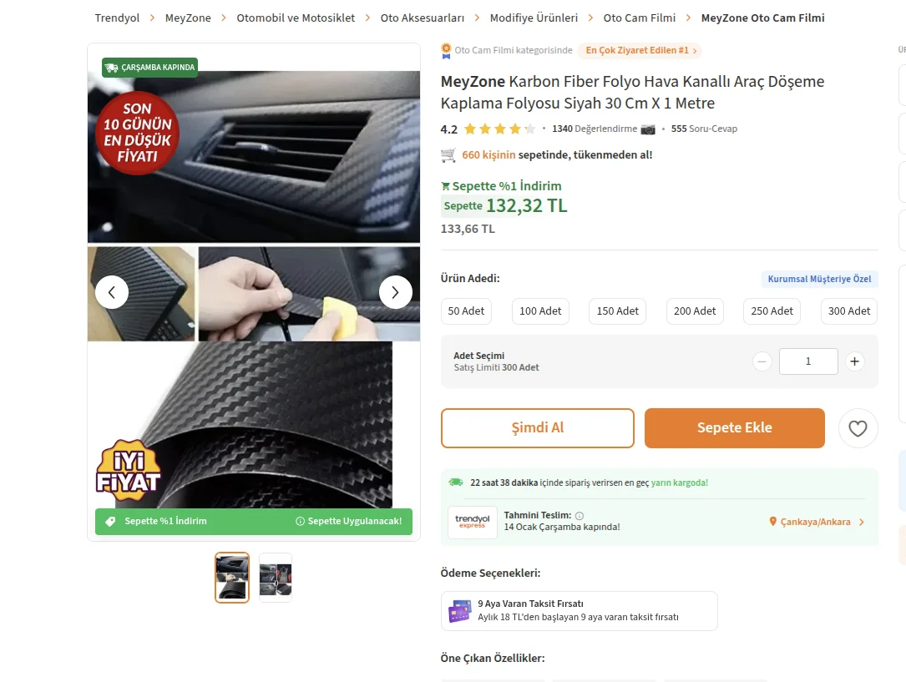Add product to favorites with heart icon
This screenshot has width=906, height=682.
[858, 428]
